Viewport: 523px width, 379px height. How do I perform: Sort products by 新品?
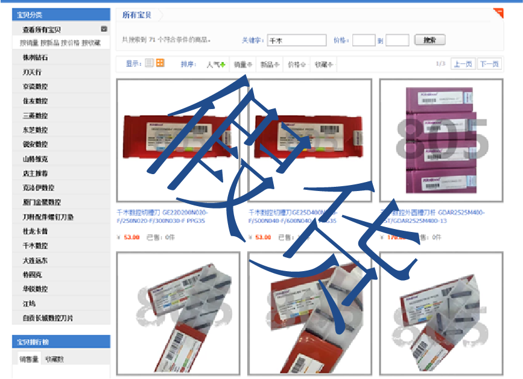270,64
